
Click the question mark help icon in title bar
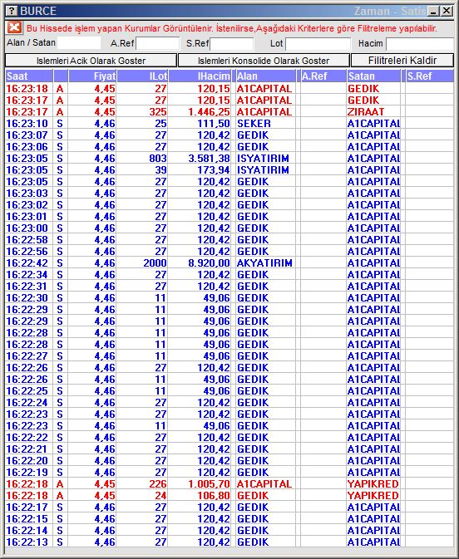click(x=12, y=11)
